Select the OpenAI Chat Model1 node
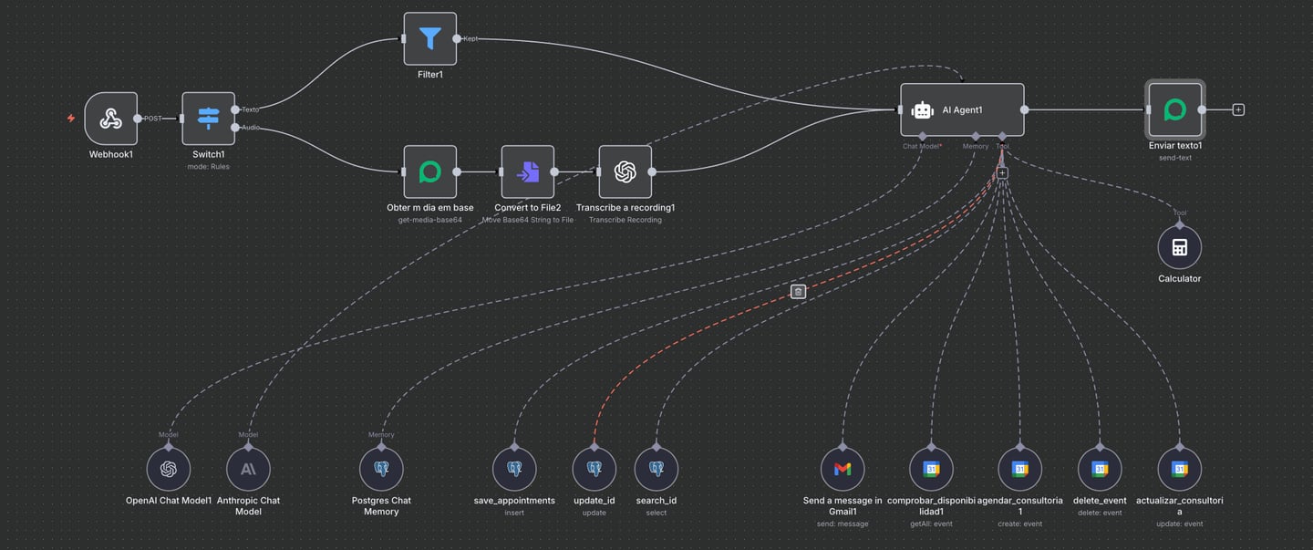1313x550 pixels. click(x=169, y=469)
